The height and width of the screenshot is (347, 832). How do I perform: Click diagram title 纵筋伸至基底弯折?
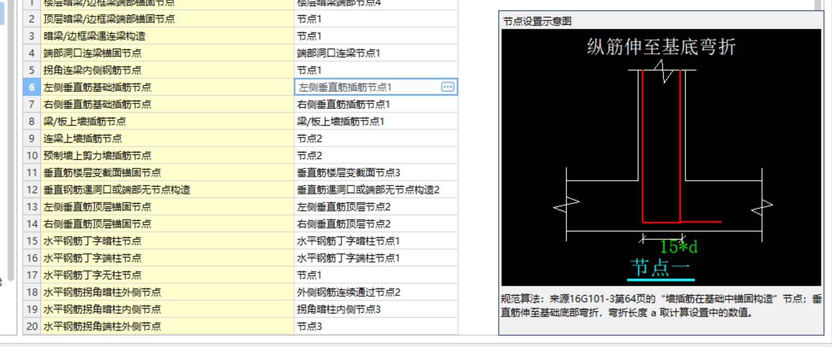pos(661,47)
